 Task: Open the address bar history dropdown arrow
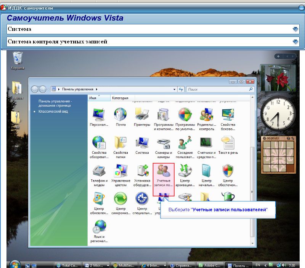click(174, 89)
